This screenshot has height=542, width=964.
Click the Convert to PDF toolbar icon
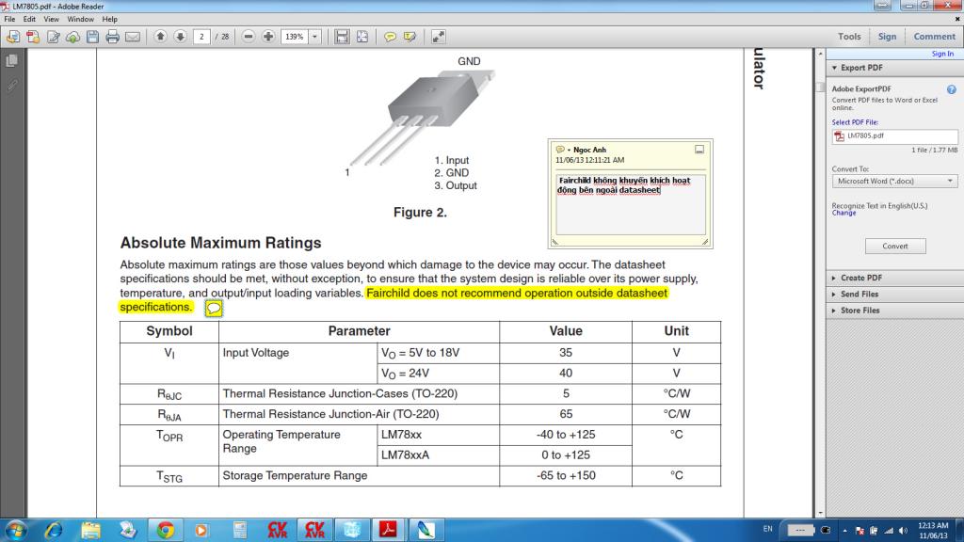[x=33, y=37]
